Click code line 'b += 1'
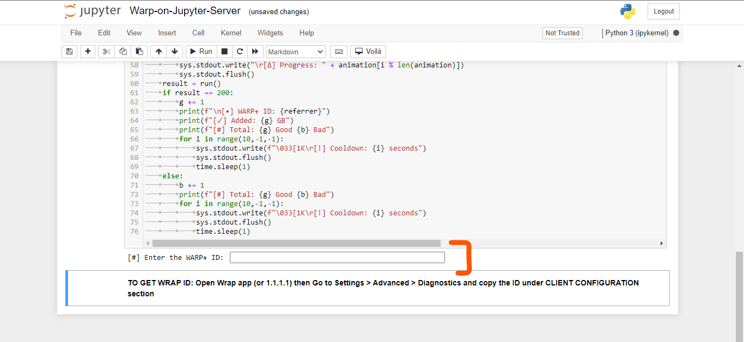Screen dimensions: 744x342 pyautogui.click(x=192, y=185)
